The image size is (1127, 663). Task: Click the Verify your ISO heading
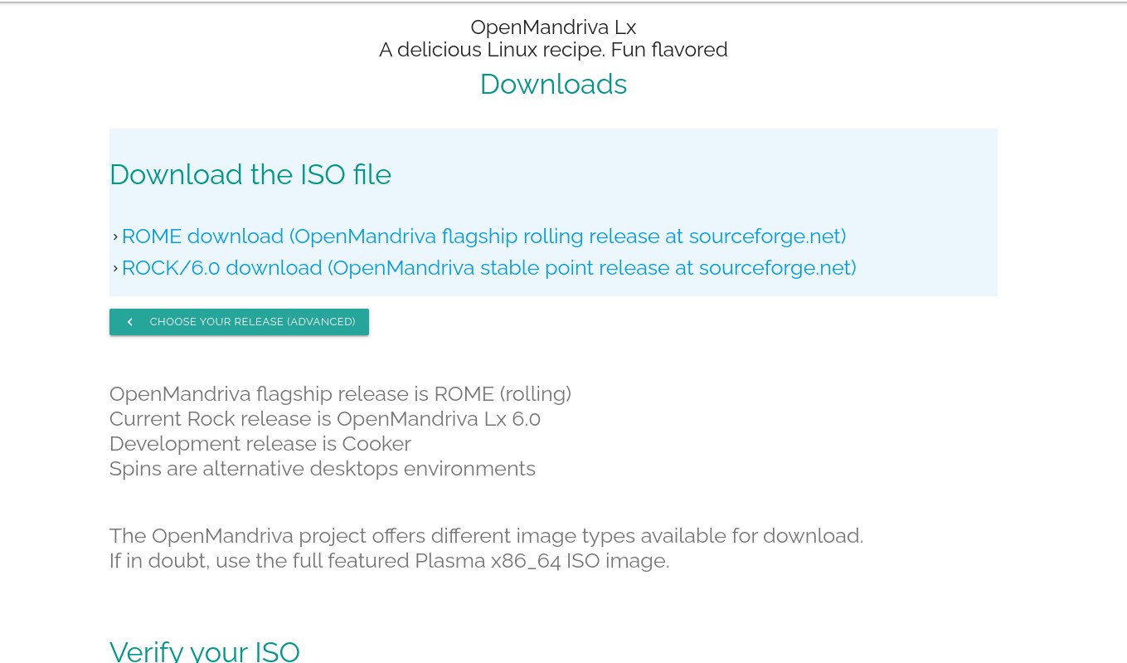point(205,651)
